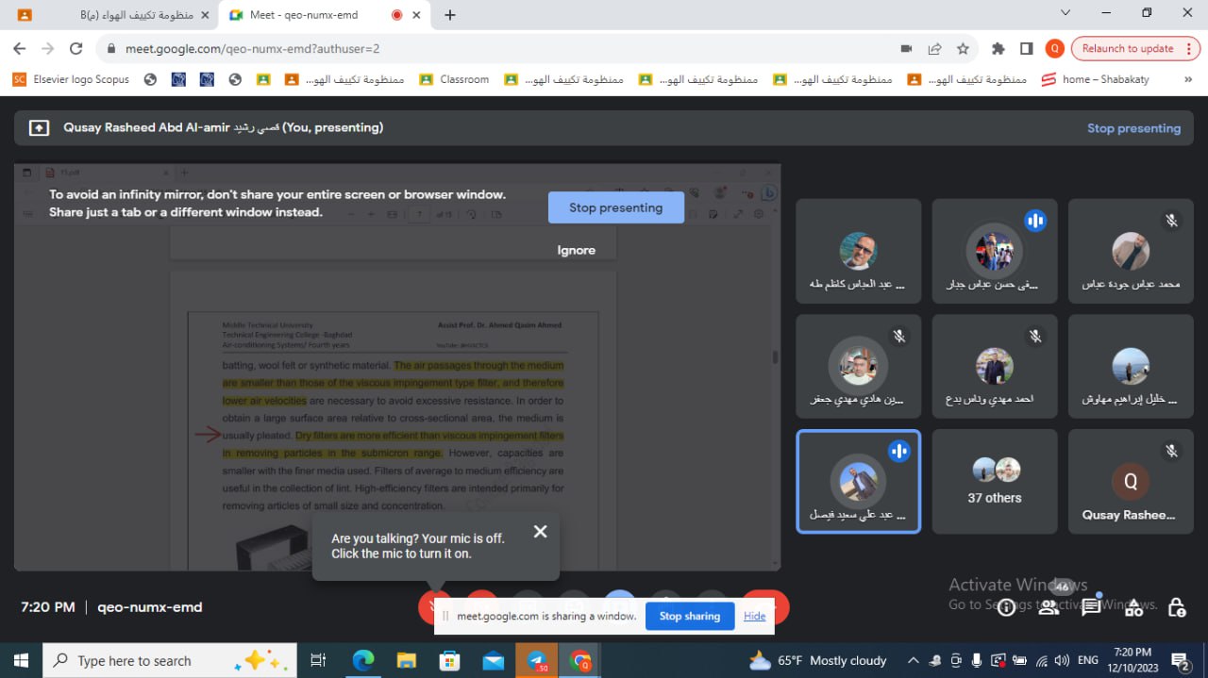This screenshot has height=678, width=1208.
Task: Open Task View on the taskbar
Action: pyautogui.click(x=318, y=660)
